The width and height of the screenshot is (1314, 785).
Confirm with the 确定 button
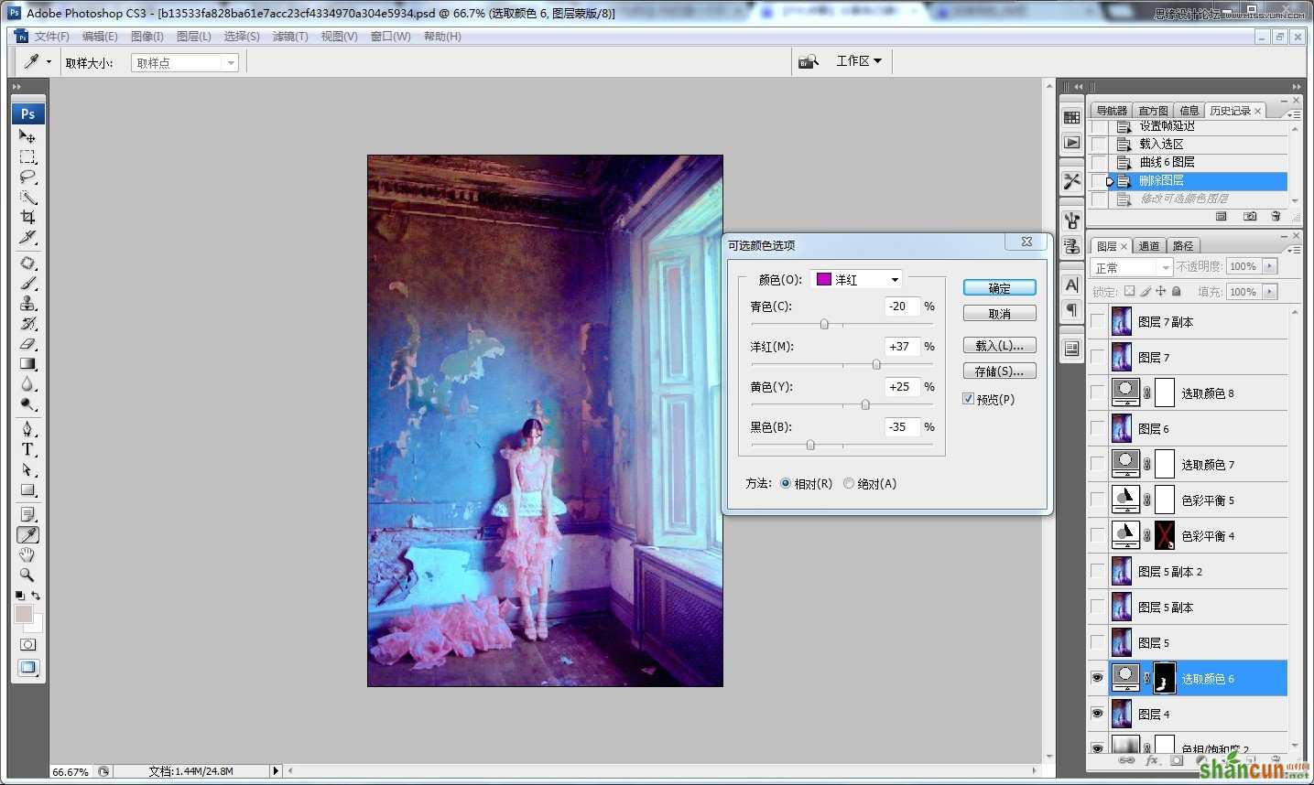pyautogui.click(x=999, y=287)
